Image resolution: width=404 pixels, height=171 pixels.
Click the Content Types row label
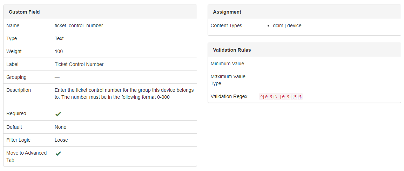pyautogui.click(x=226, y=25)
